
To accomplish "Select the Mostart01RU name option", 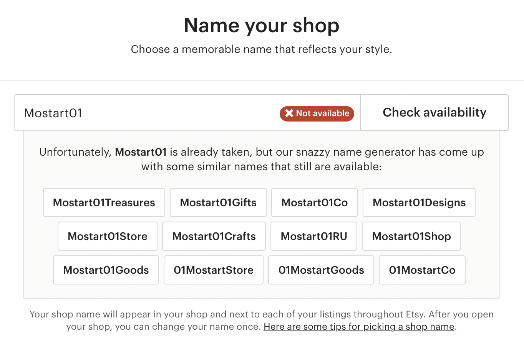I will (314, 236).
